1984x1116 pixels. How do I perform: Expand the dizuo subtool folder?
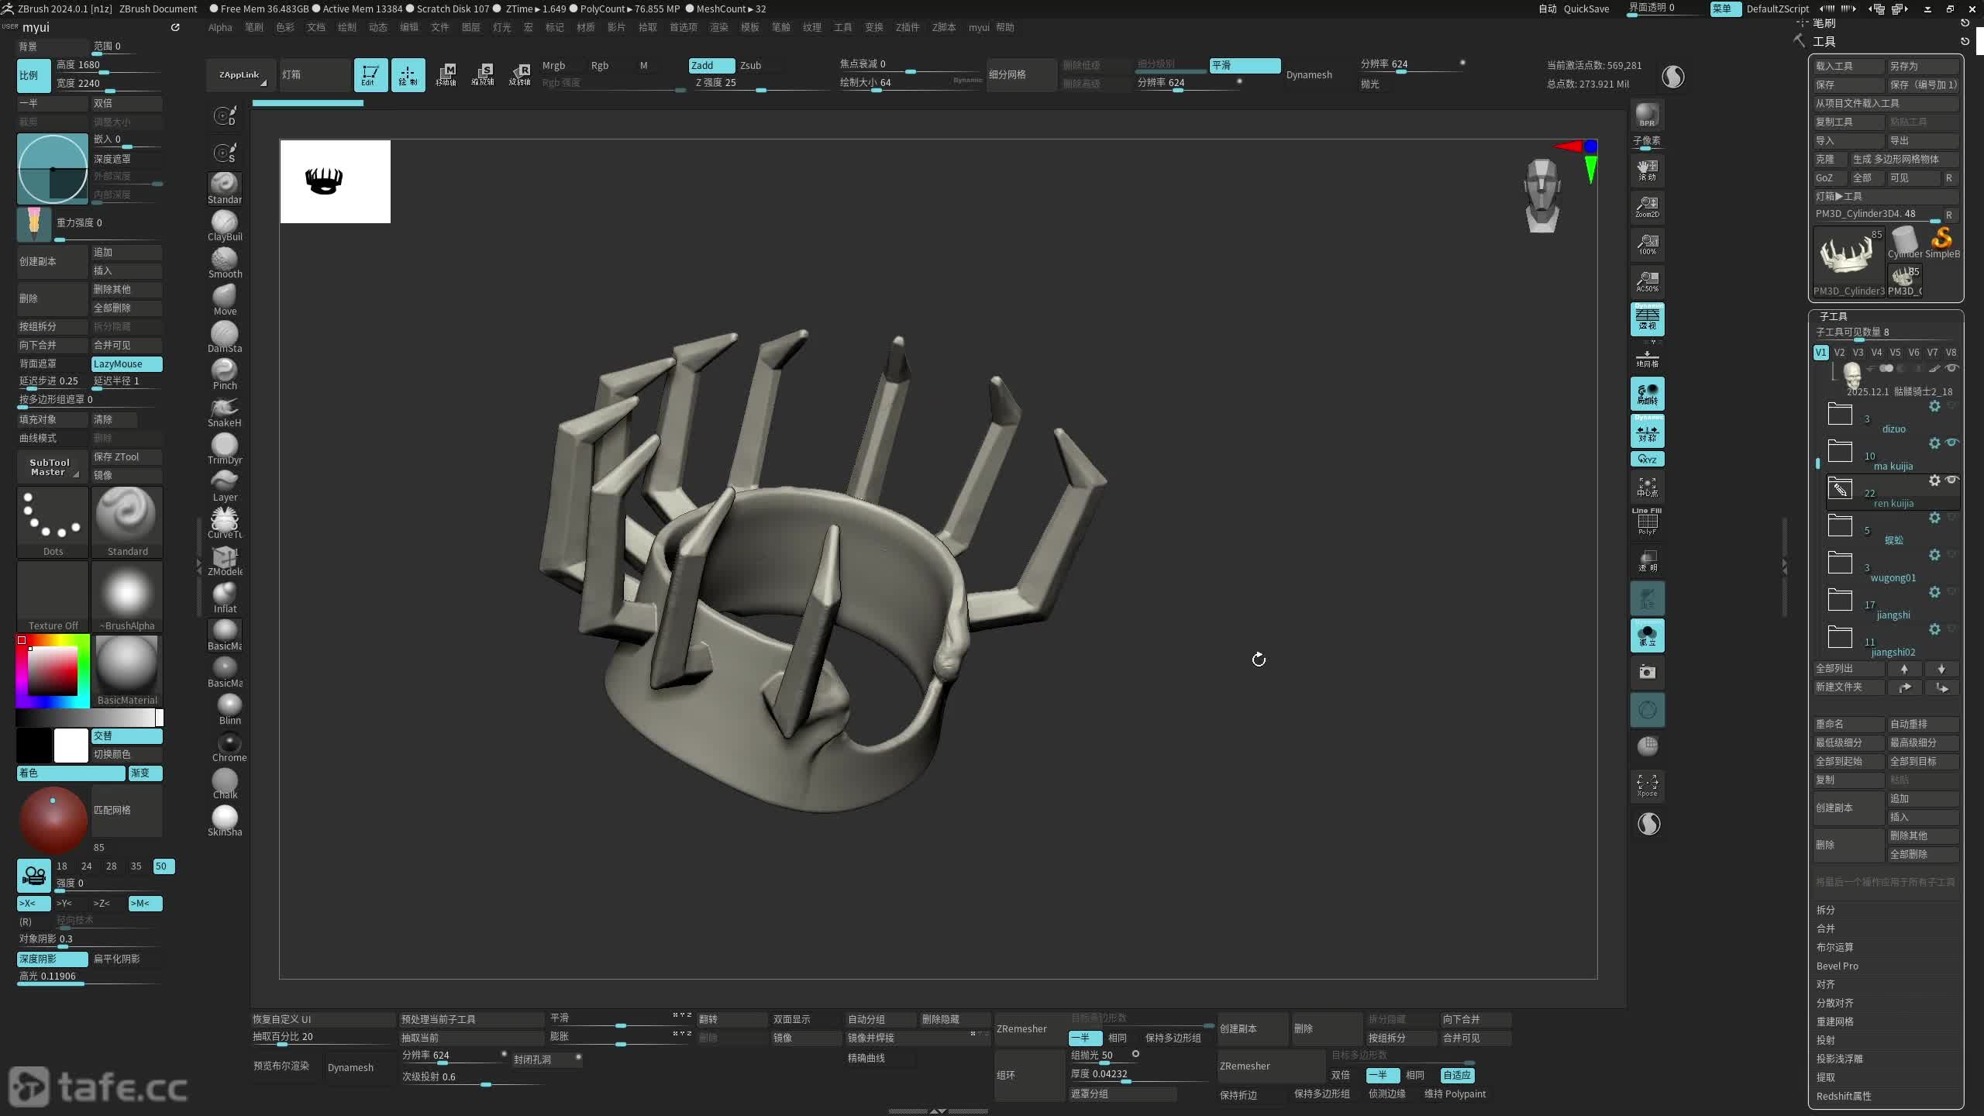pos(1840,414)
